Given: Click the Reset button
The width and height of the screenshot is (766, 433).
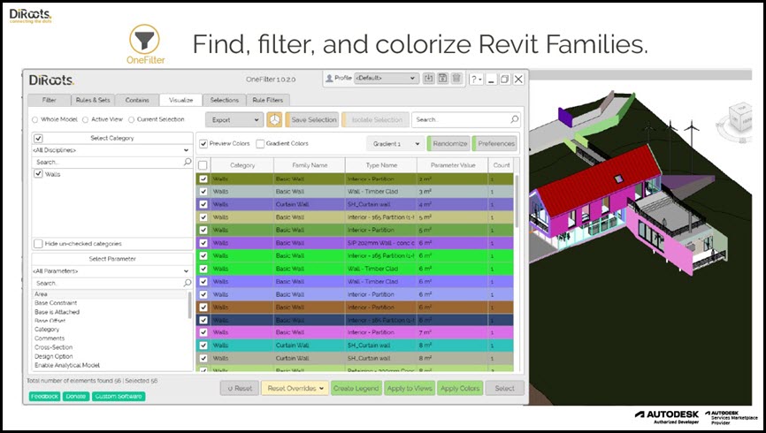Looking at the screenshot, I should [240, 388].
